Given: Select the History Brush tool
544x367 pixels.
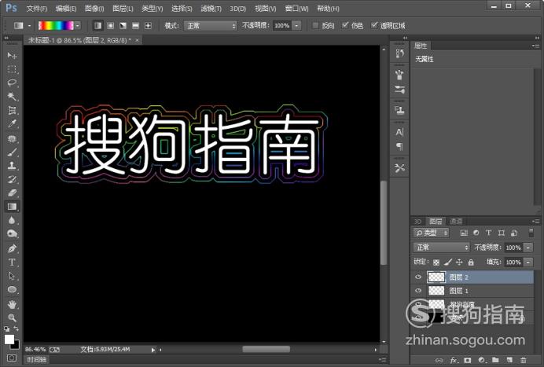Looking at the screenshot, I should [12, 179].
